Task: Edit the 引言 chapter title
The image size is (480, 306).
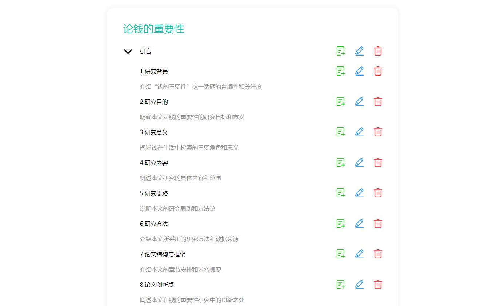Action: (x=359, y=51)
